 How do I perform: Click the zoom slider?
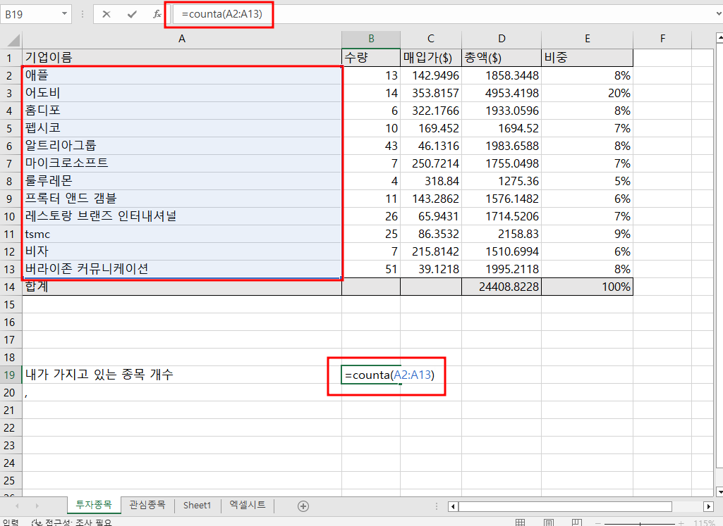[640, 524]
